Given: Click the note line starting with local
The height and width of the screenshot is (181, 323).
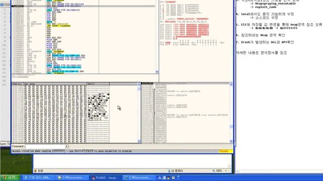Looking at the screenshot, I should click(x=265, y=14).
